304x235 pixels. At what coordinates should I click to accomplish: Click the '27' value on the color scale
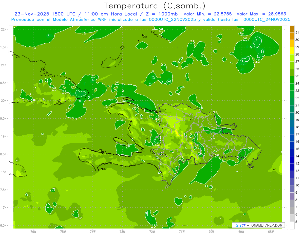(x=297, y=62)
